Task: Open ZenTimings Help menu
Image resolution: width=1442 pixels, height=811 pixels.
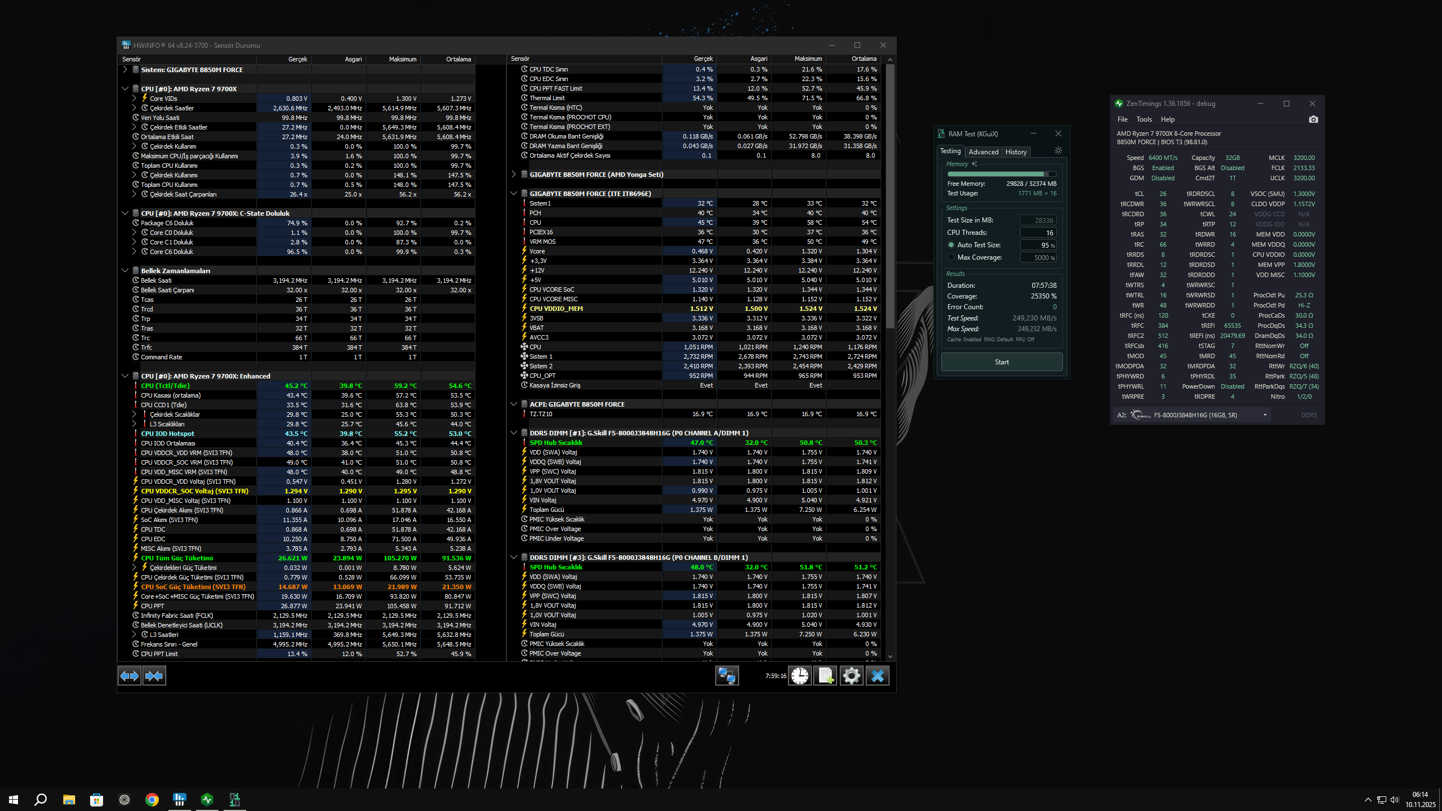Action: 1168,119
